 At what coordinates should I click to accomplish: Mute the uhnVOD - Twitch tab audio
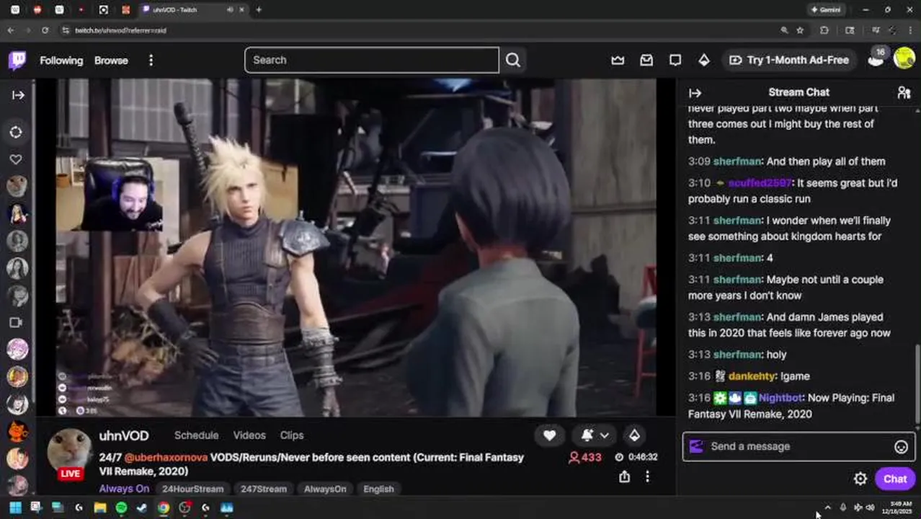(x=230, y=9)
